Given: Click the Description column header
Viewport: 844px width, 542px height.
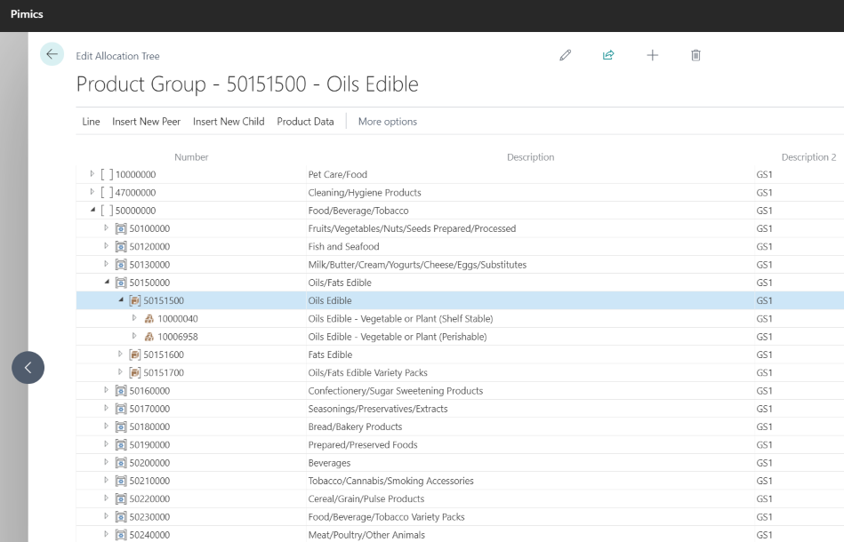Looking at the screenshot, I should click(530, 157).
